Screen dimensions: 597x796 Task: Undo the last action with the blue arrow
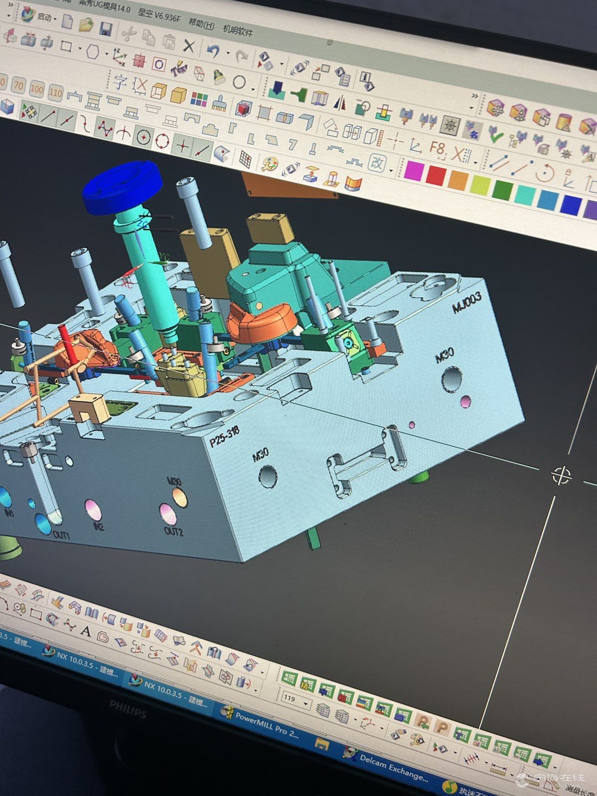(x=213, y=51)
